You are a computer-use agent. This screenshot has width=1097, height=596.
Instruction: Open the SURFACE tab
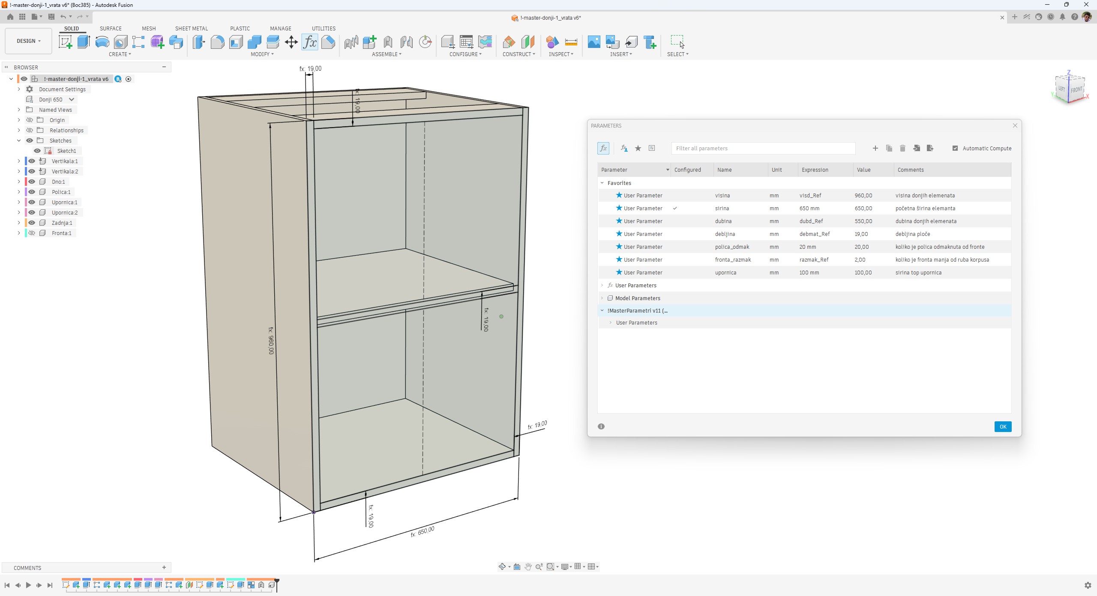pyautogui.click(x=111, y=28)
